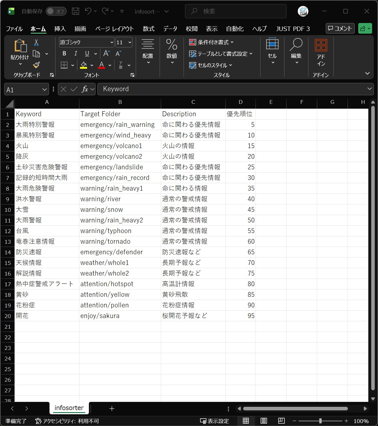Click the Cut scissors icon

(36, 42)
